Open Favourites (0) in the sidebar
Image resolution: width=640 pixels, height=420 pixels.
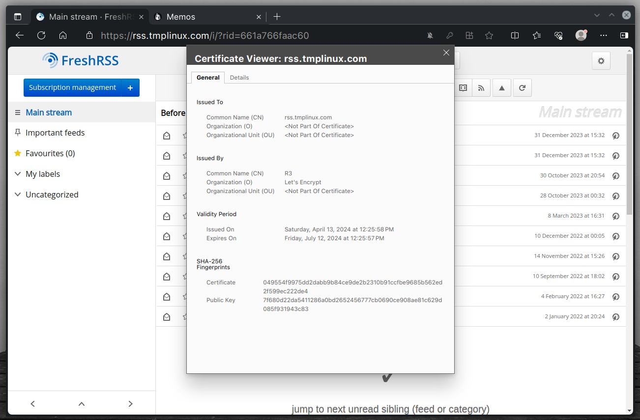point(82,153)
